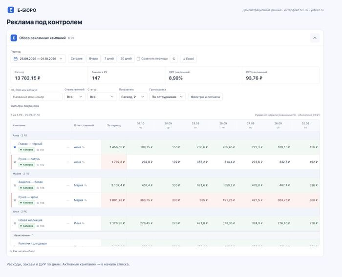Screen dimensions: 342x277
Task: Click the Заказы в РК card showing 147
Action: [127, 76]
